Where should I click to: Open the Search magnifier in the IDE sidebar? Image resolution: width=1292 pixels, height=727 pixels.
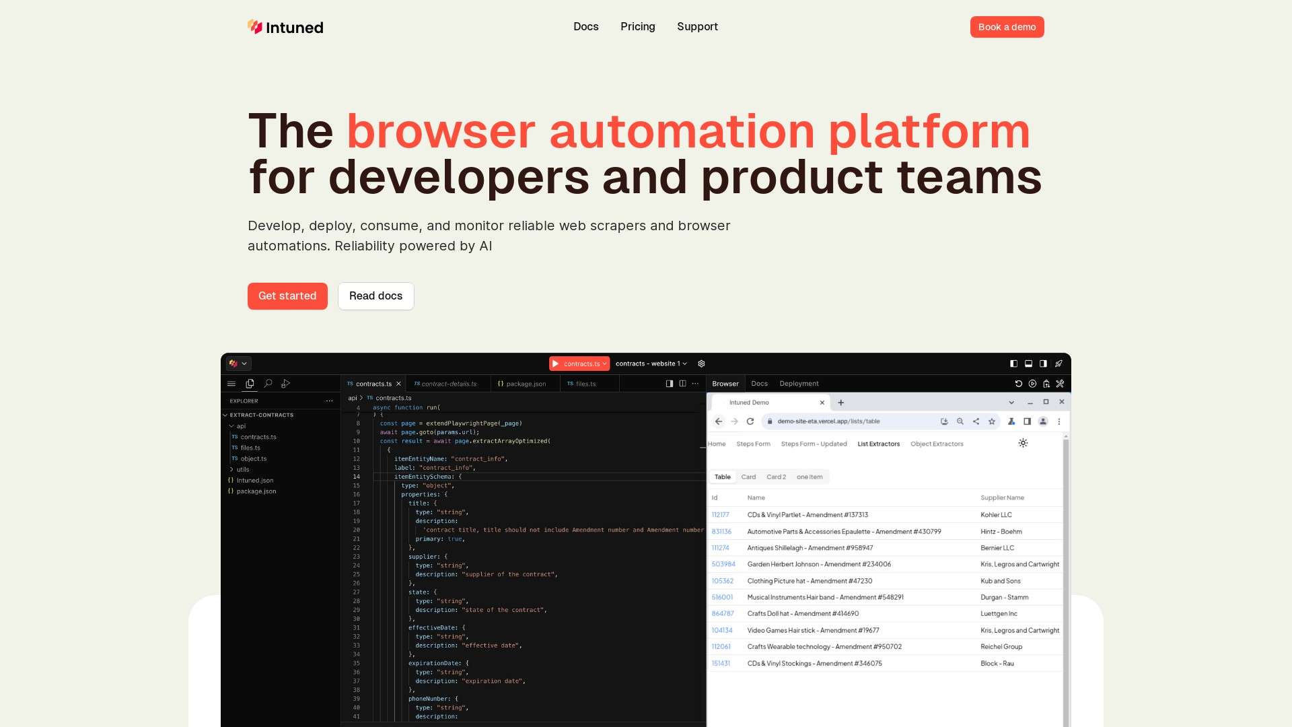tap(268, 384)
